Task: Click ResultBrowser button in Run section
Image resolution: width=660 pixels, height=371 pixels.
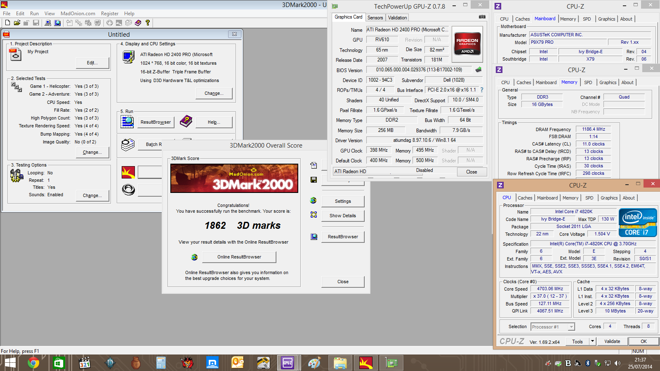Action: (156, 122)
